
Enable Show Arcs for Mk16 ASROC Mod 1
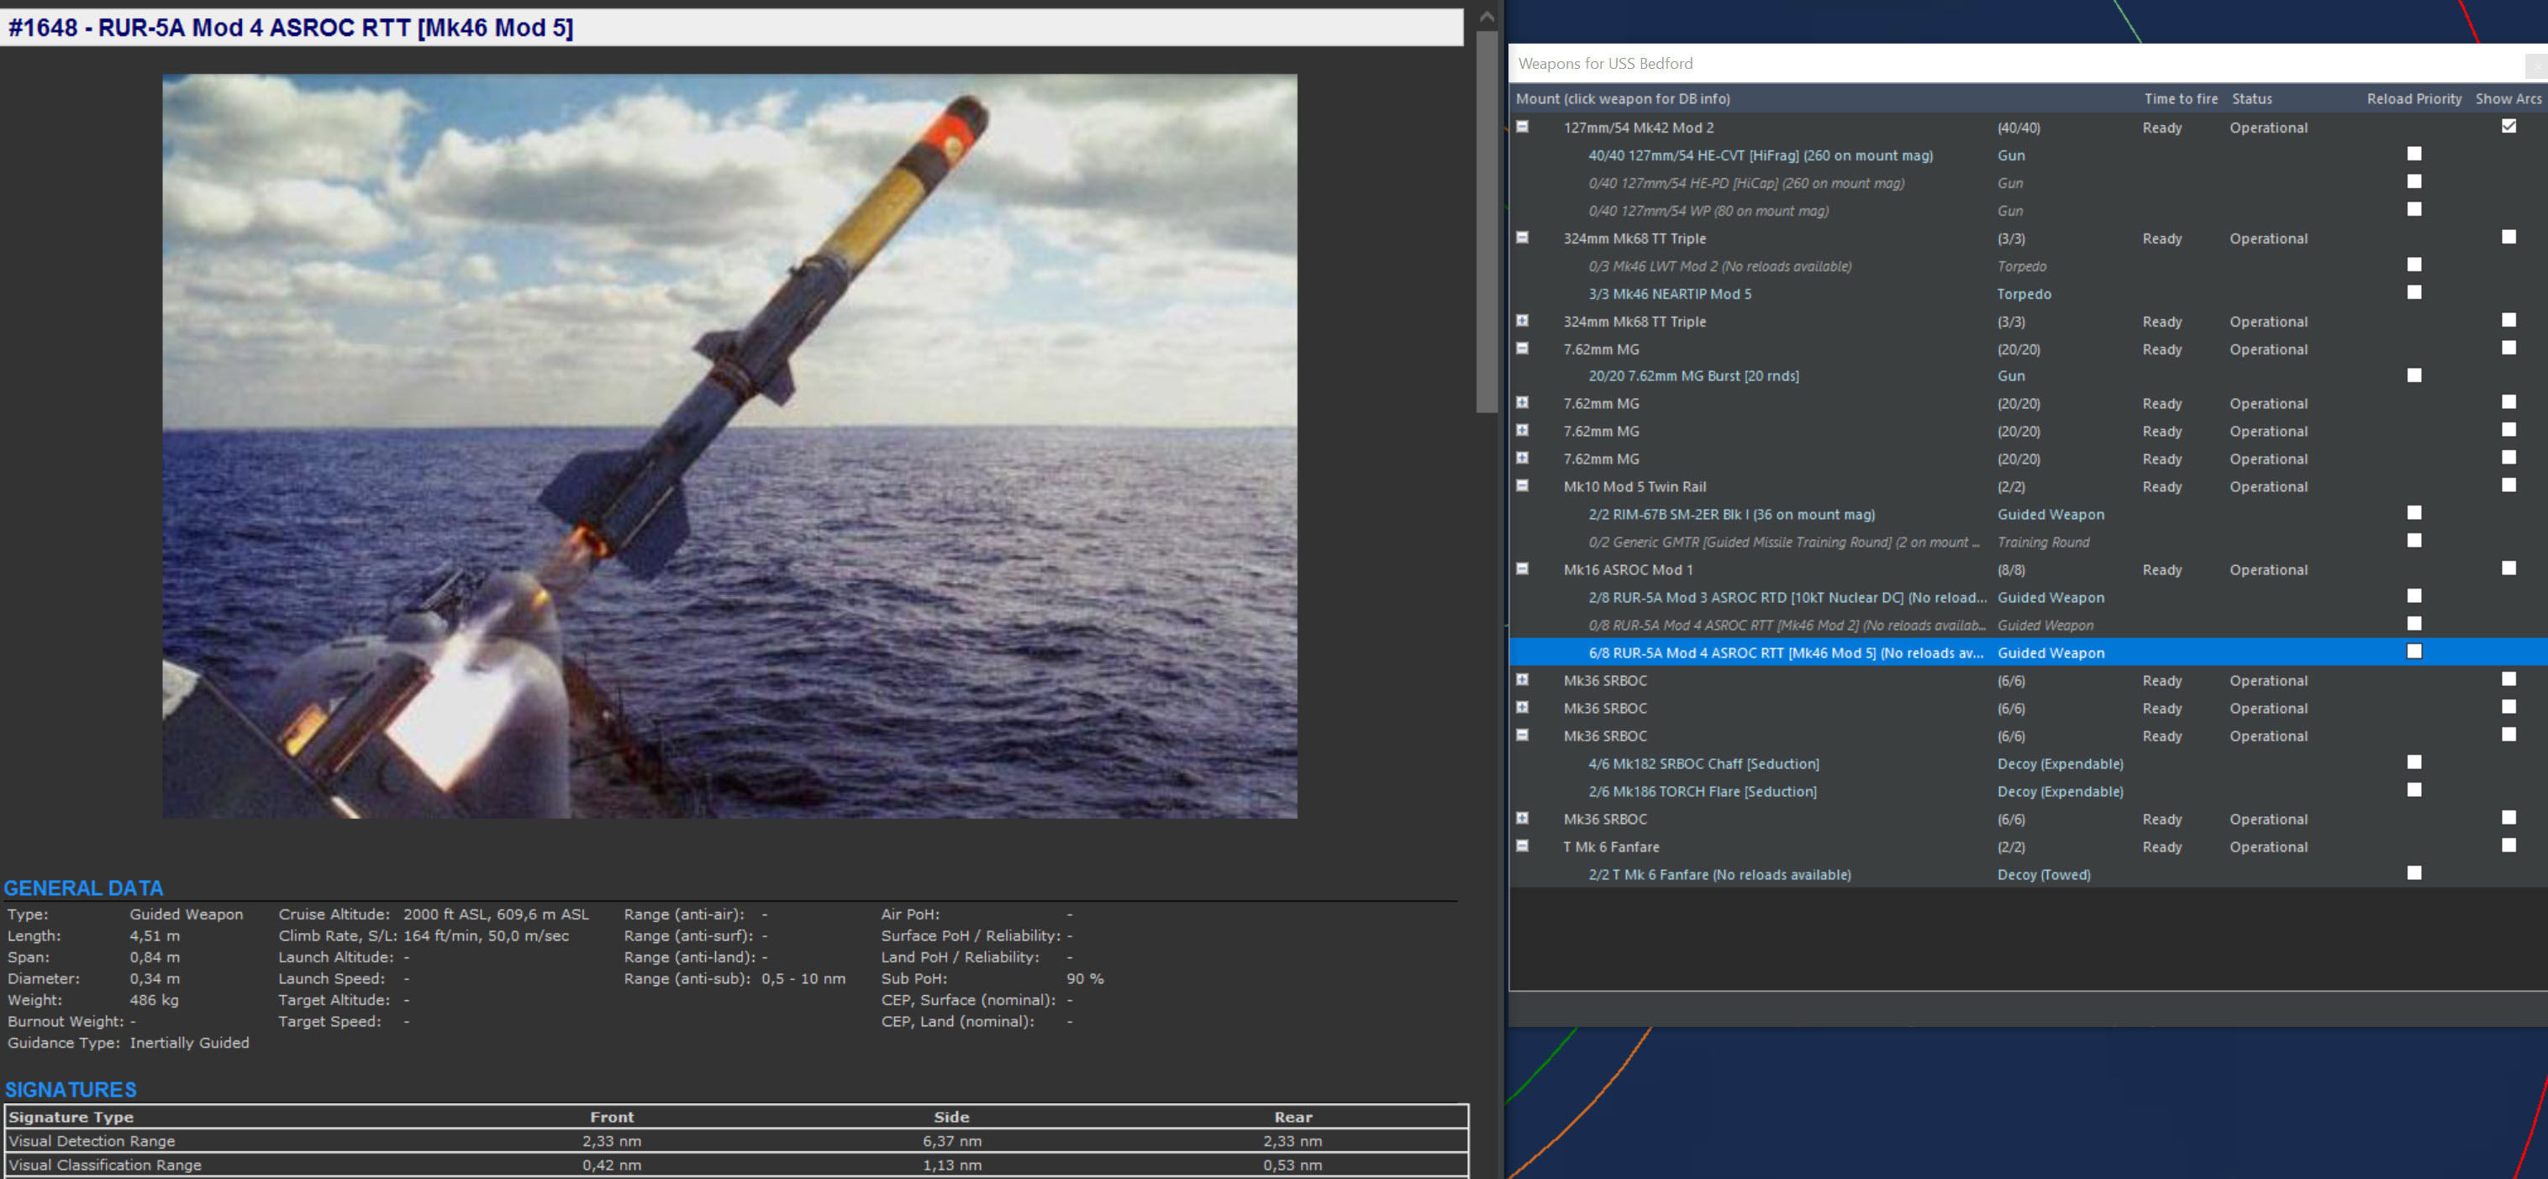(x=2509, y=569)
